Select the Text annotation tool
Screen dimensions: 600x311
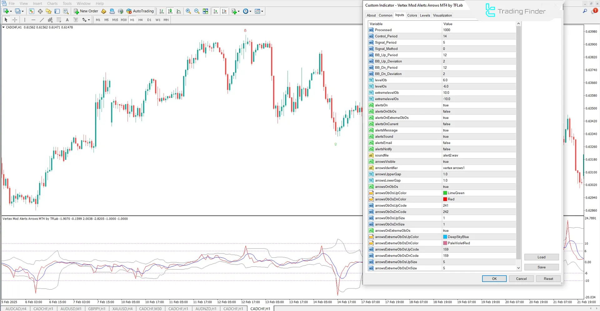point(67,20)
